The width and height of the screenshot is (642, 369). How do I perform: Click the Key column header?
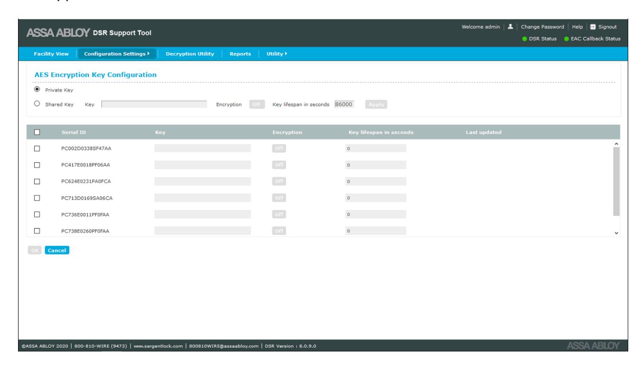pyautogui.click(x=160, y=132)
